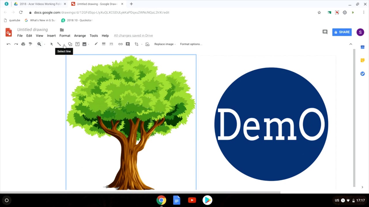Open the 2018.10 Quickstart bookmark
369x207 pixels.
77,20
